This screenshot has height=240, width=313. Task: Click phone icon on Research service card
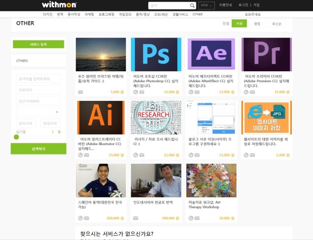point(136,155)
